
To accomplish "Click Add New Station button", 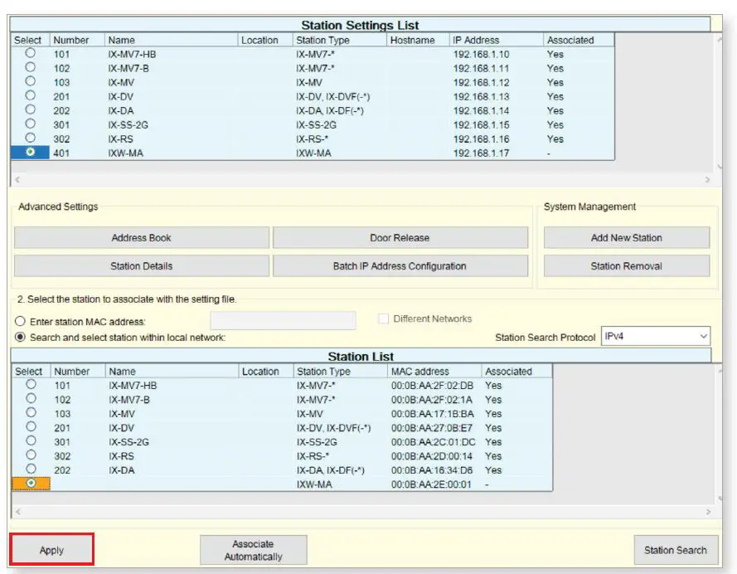I will coord(626,238).
